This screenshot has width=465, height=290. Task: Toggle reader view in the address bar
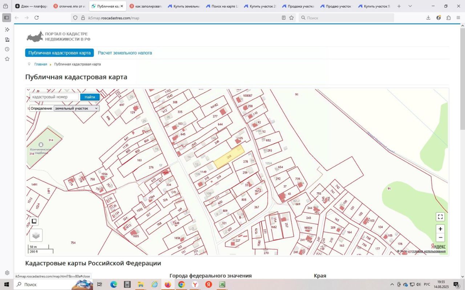284,18
